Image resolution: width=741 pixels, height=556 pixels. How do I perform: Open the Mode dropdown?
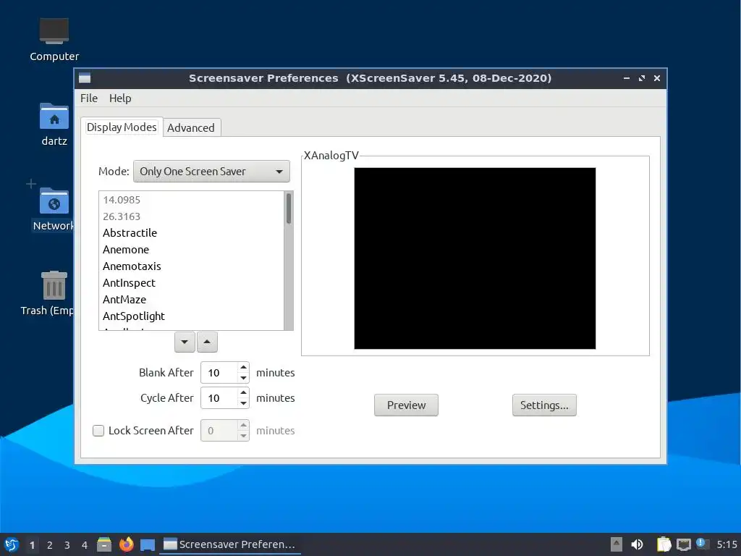(211, 171)
